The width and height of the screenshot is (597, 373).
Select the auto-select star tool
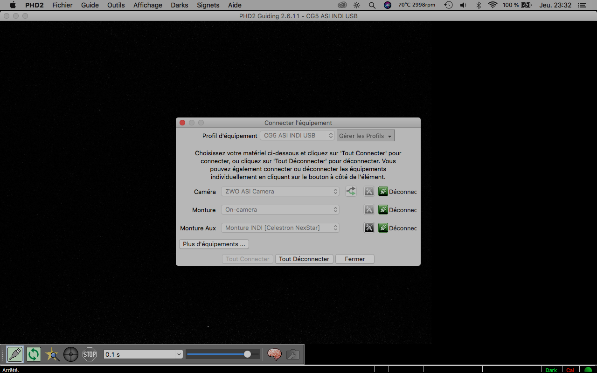(x=52, y=354)
